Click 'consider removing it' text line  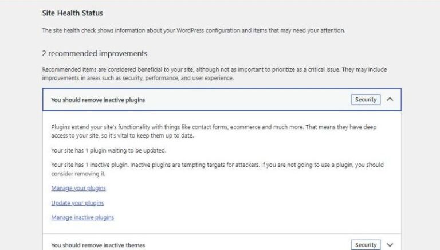tap(78, 174)
